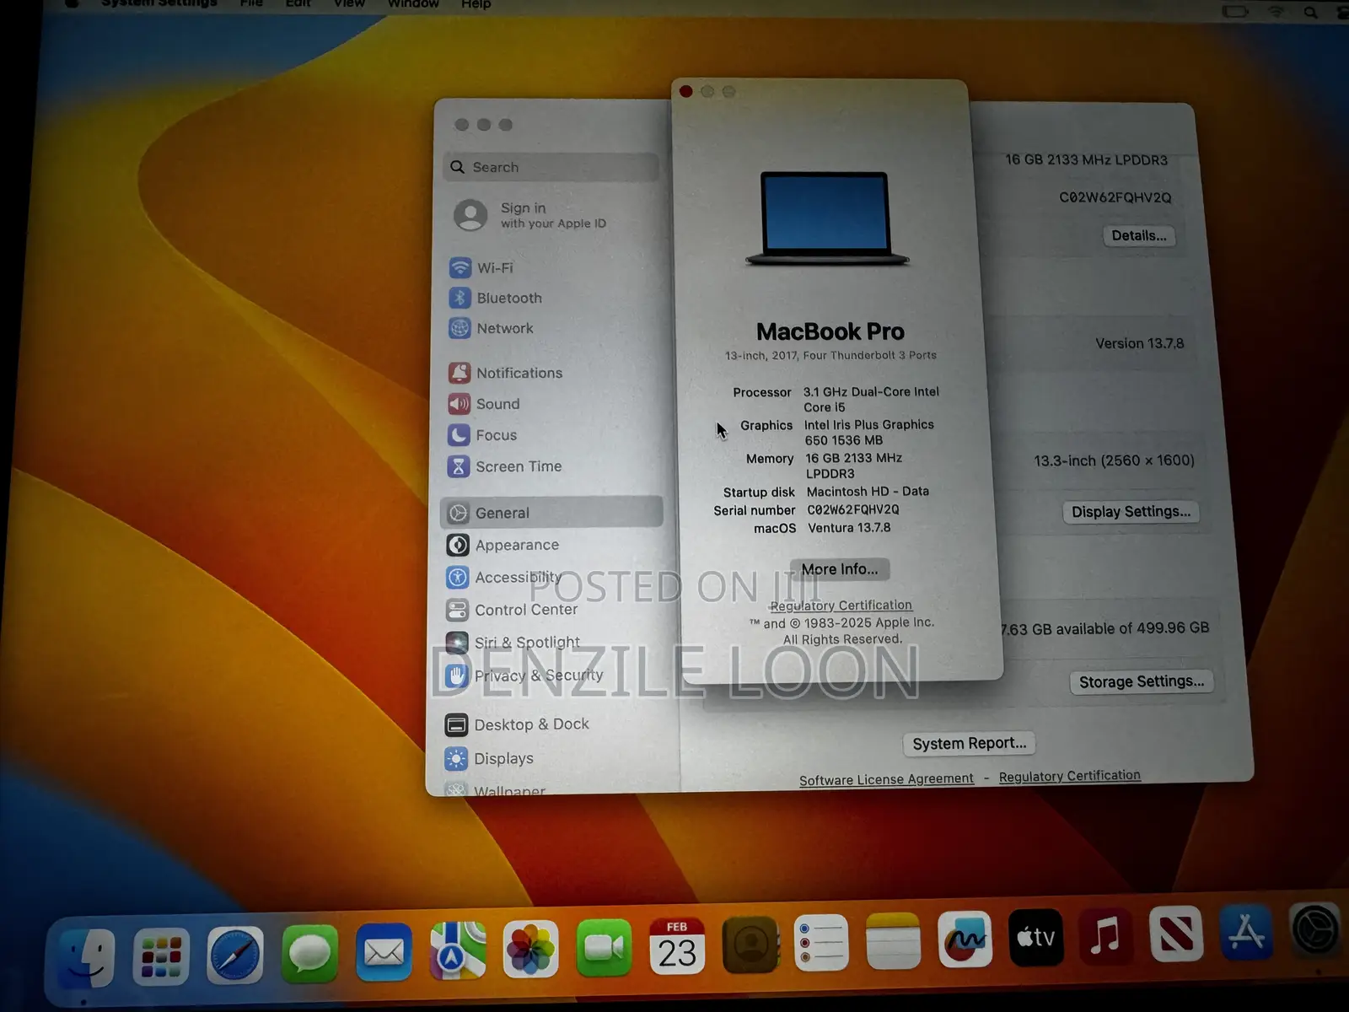Screen dimensions: 1349x1012
Task: Open the Software License Agreement link
Action: [x=886, y=779]
